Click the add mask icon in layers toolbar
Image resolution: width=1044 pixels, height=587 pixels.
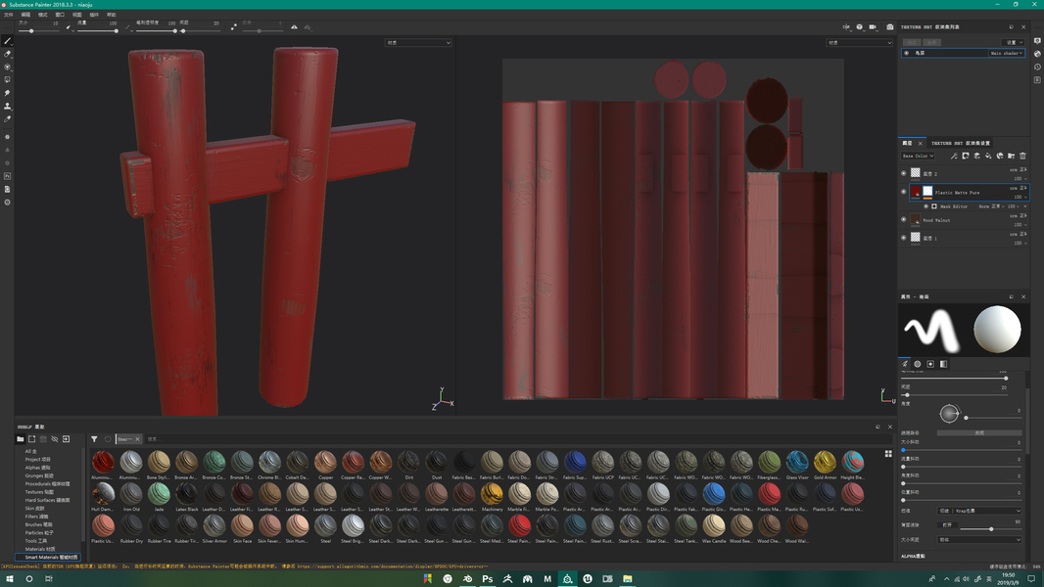[966, 156]
